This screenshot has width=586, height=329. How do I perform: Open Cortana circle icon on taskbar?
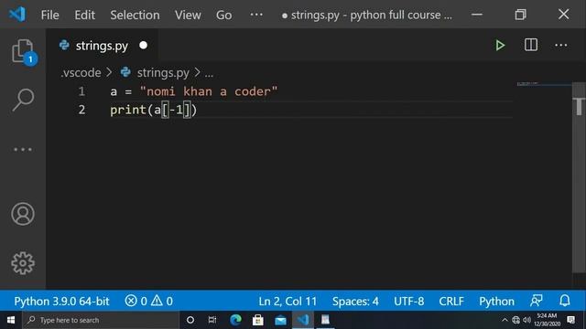190,320
